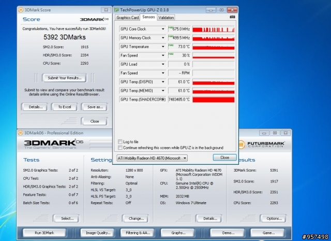The image size is (331, 241).
Task: Select the Sensors tab
Action: [148, 17]
